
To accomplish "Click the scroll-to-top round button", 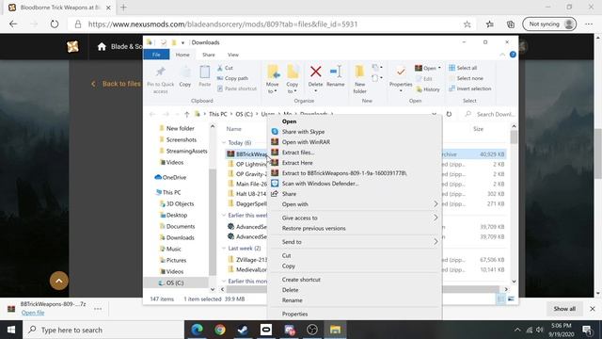I will pyautogui.click(x=59, y=281).
